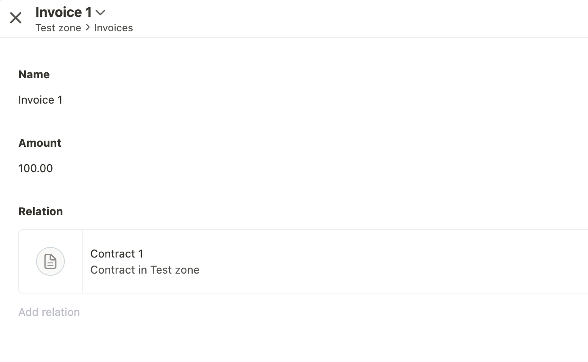Select the Amount field label

(40, 143)
